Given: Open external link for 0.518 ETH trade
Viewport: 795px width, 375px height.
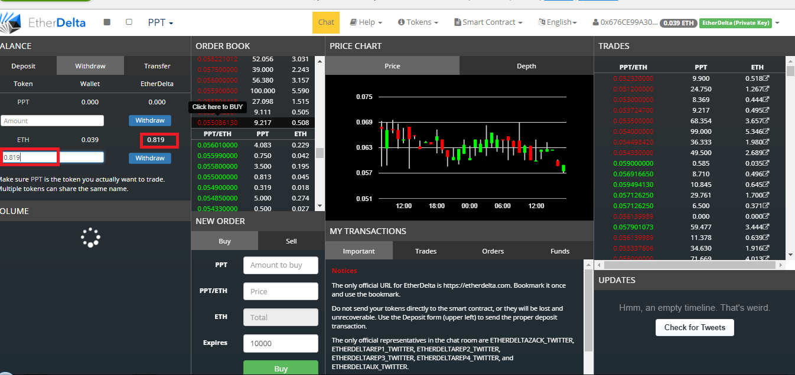Looking at the screenshot, I should (x=766, y=78).
